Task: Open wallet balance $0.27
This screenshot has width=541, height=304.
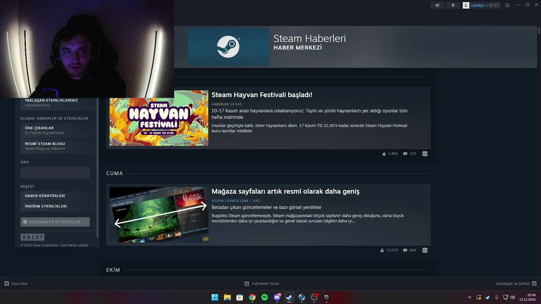Action: (494, 5)
